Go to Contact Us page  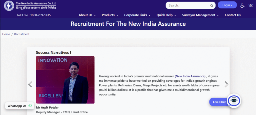[232, 15]
